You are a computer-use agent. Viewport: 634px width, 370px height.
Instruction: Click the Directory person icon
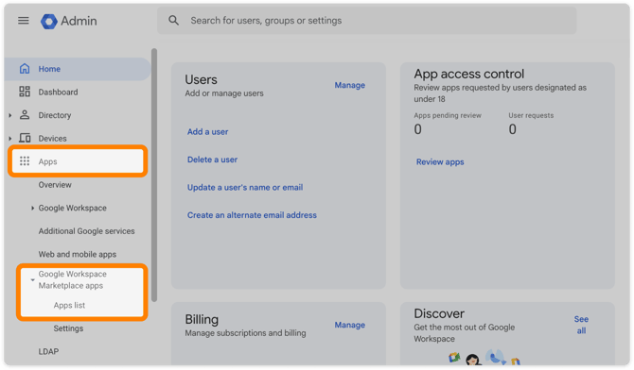click(x=25, y=115)
